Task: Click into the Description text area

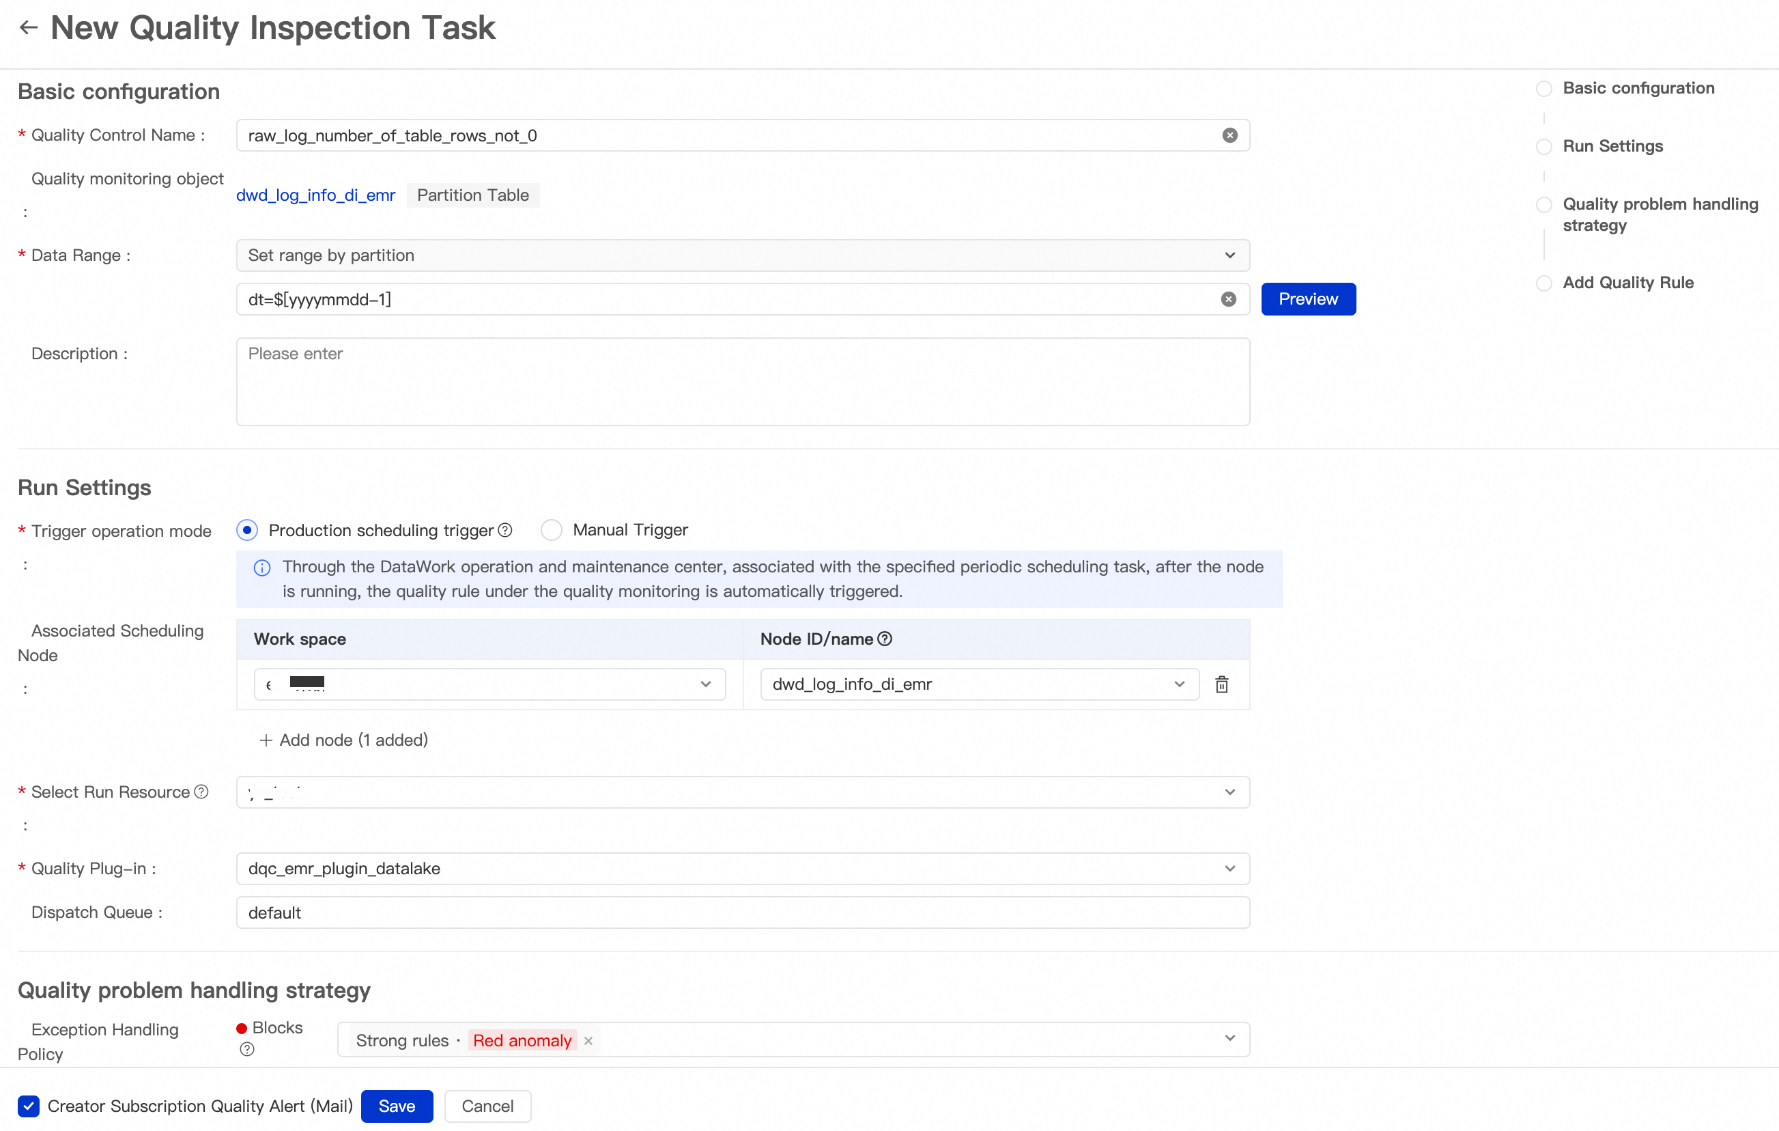Action: pos(743,381)
